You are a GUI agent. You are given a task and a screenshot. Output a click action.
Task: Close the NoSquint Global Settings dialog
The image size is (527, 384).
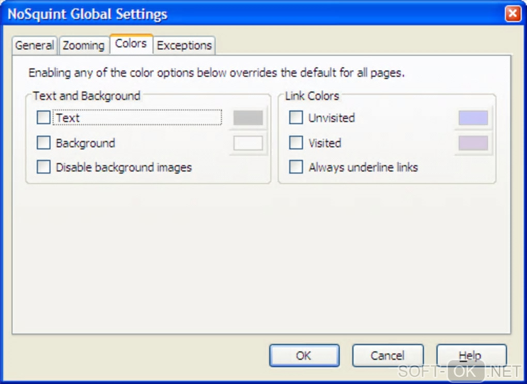tap(513, 14)
